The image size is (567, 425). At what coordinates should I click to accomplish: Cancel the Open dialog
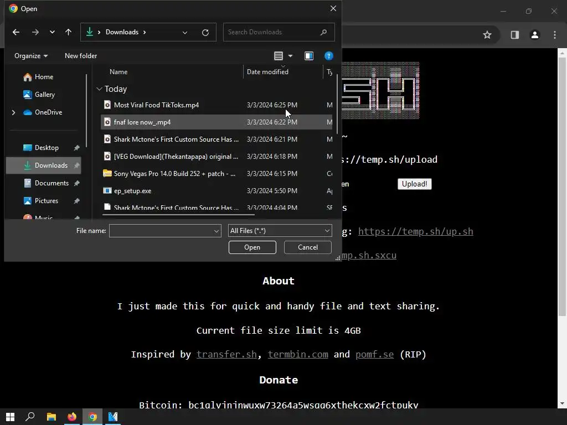(x=307, y=247)
